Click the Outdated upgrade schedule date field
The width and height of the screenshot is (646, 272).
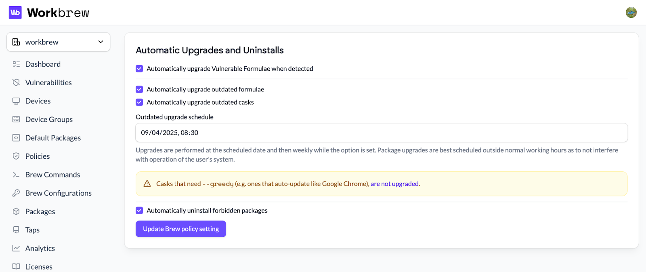(x=381, y=133)
